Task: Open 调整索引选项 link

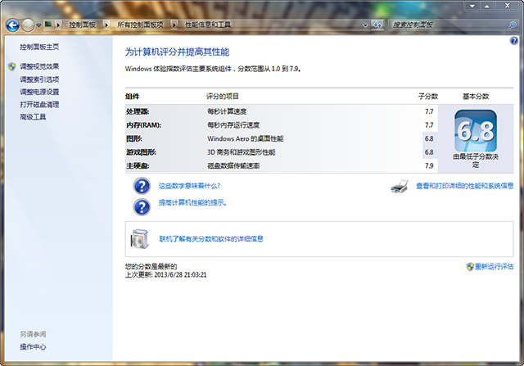Action: pyautogui.click(x=39, y=79)
